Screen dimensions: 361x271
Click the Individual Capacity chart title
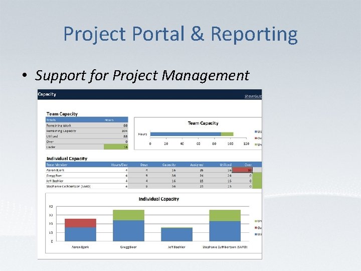point(159,199)
